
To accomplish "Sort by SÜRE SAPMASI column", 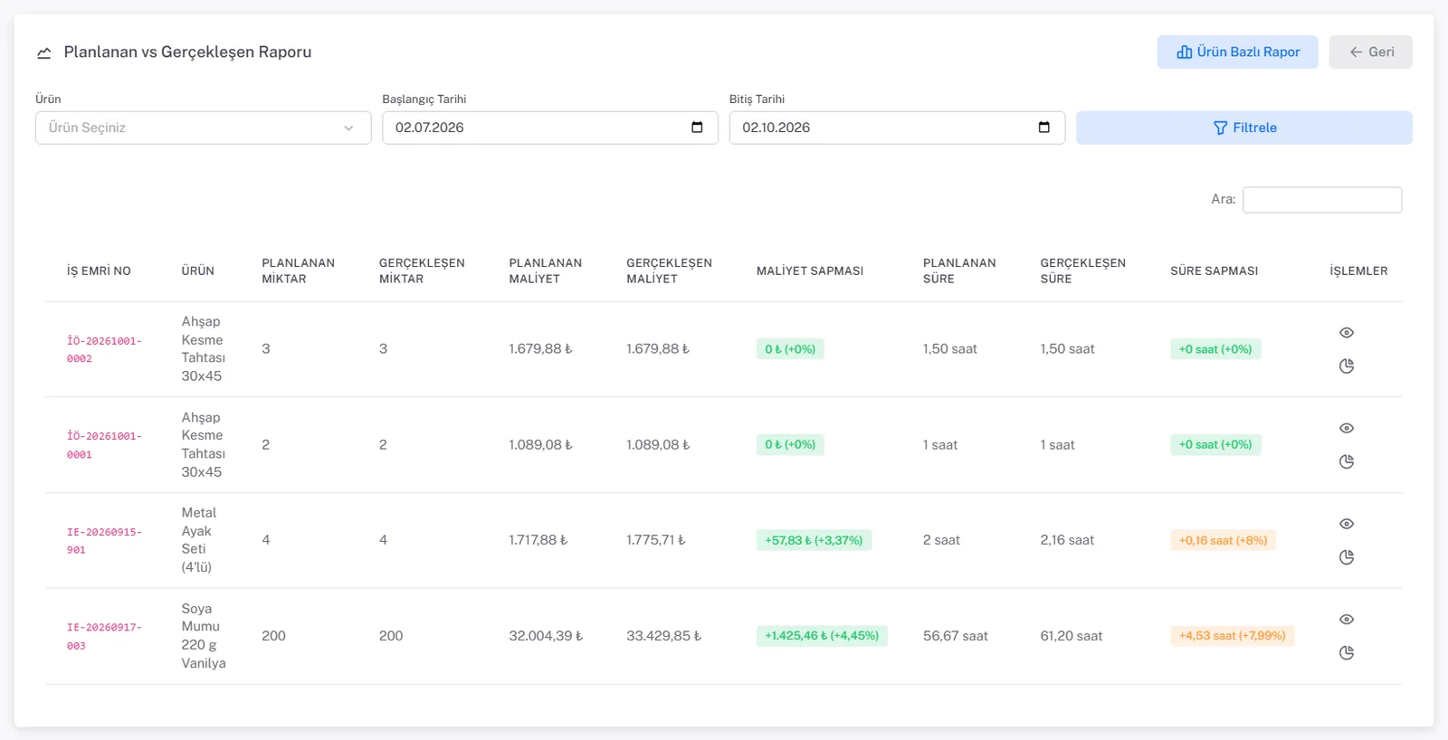I will 1214,270.
